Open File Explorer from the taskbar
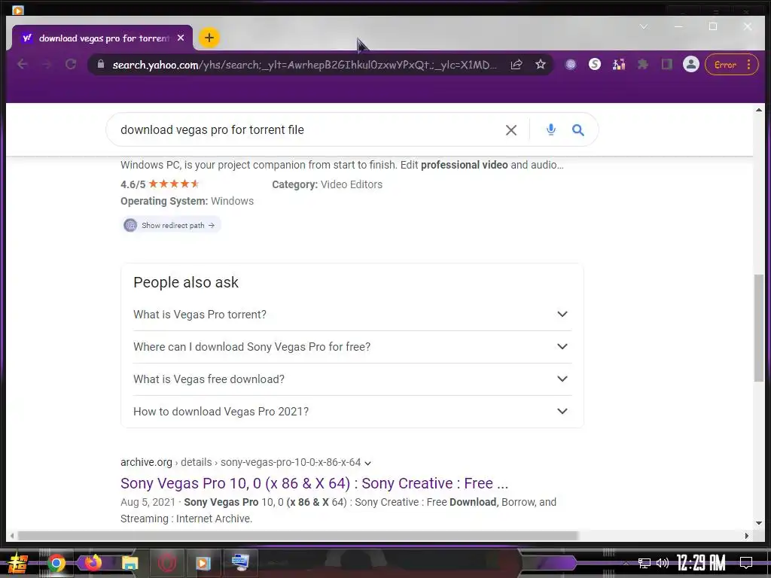This screenshot has width=771, height=578. click(130, 563)
